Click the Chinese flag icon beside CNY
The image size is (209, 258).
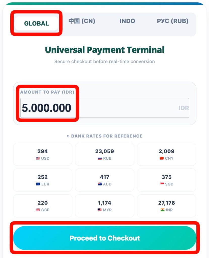[x=162, y=158]
